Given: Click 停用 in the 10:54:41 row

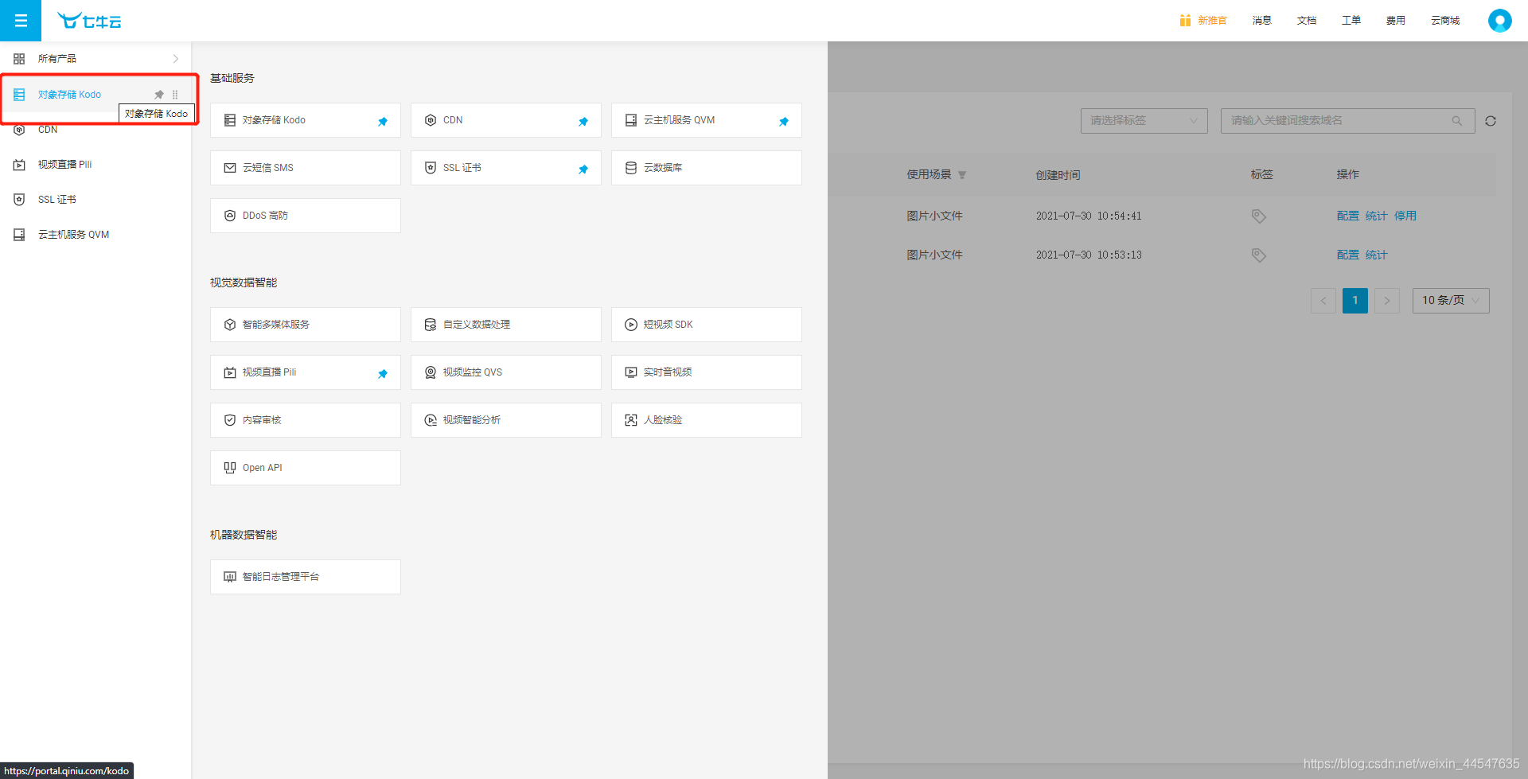Looking at the screenshot, I should pyautogui.click(x=1405, y=216).
